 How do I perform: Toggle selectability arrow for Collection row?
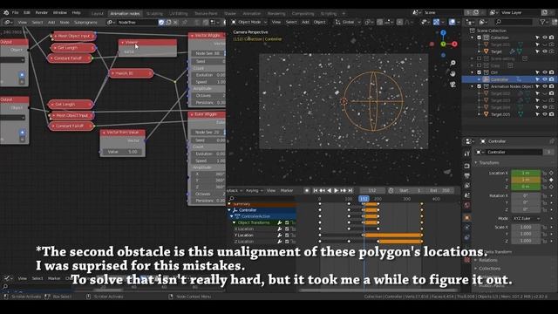pyautogui.click(x=537, y=38)
